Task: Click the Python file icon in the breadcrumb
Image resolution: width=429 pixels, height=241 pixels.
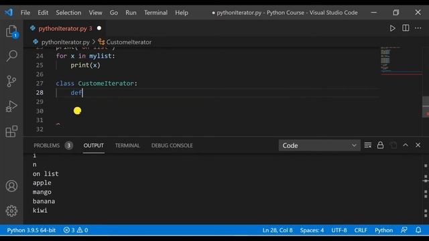Action: point(36,42)
